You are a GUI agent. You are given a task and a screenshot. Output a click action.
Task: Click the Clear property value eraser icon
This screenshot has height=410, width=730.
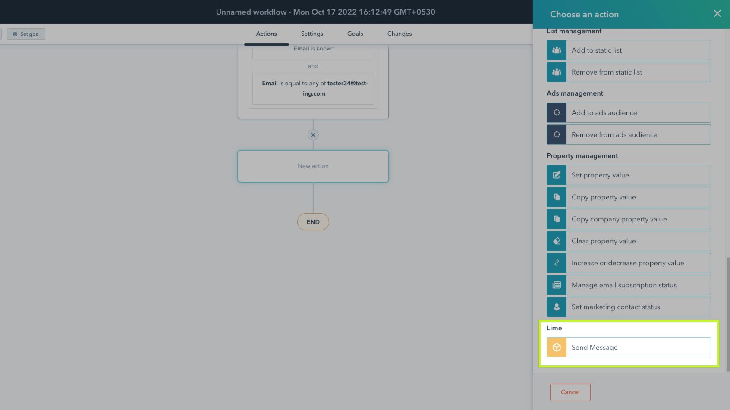coord(556,241)
